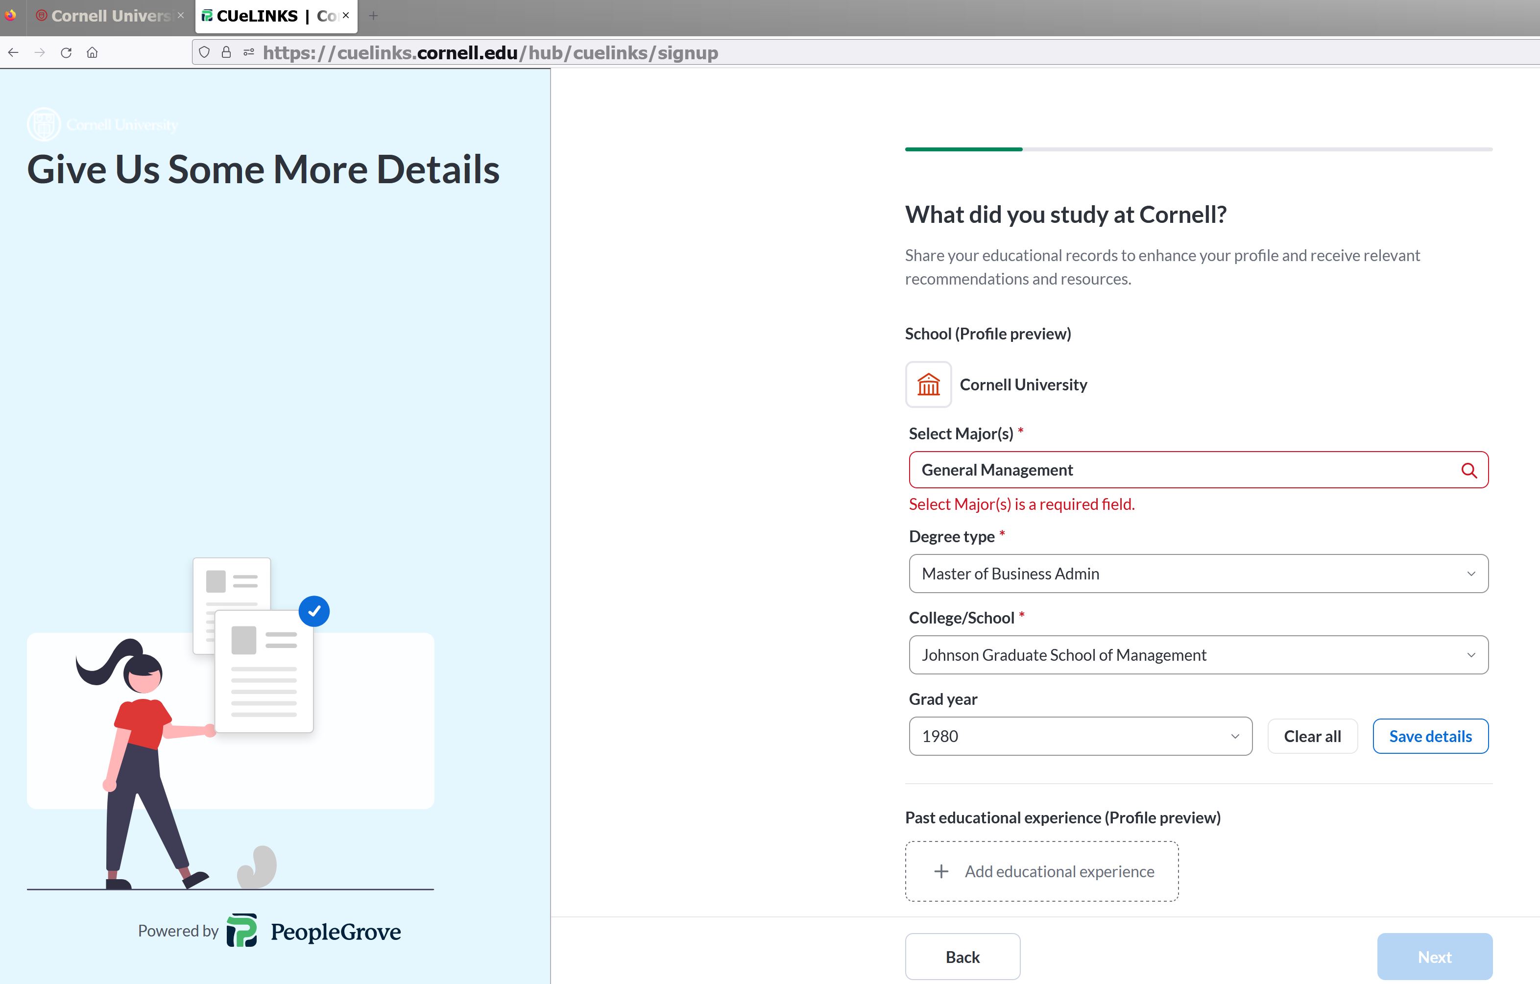This screenshot has height=984, width=1540.
Task: Click the lock icon in the address bar
Action: pos(226,52)
